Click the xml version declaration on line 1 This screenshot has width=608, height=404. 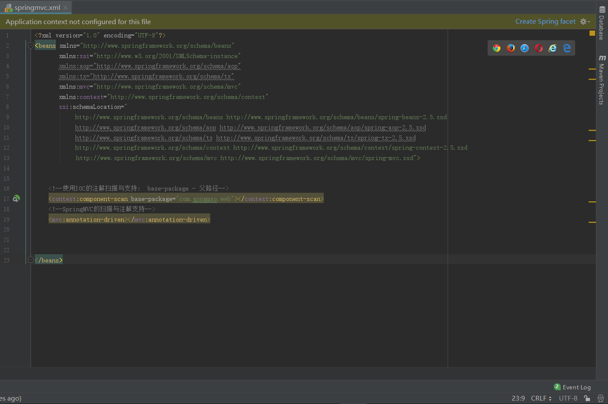[100, 35]
